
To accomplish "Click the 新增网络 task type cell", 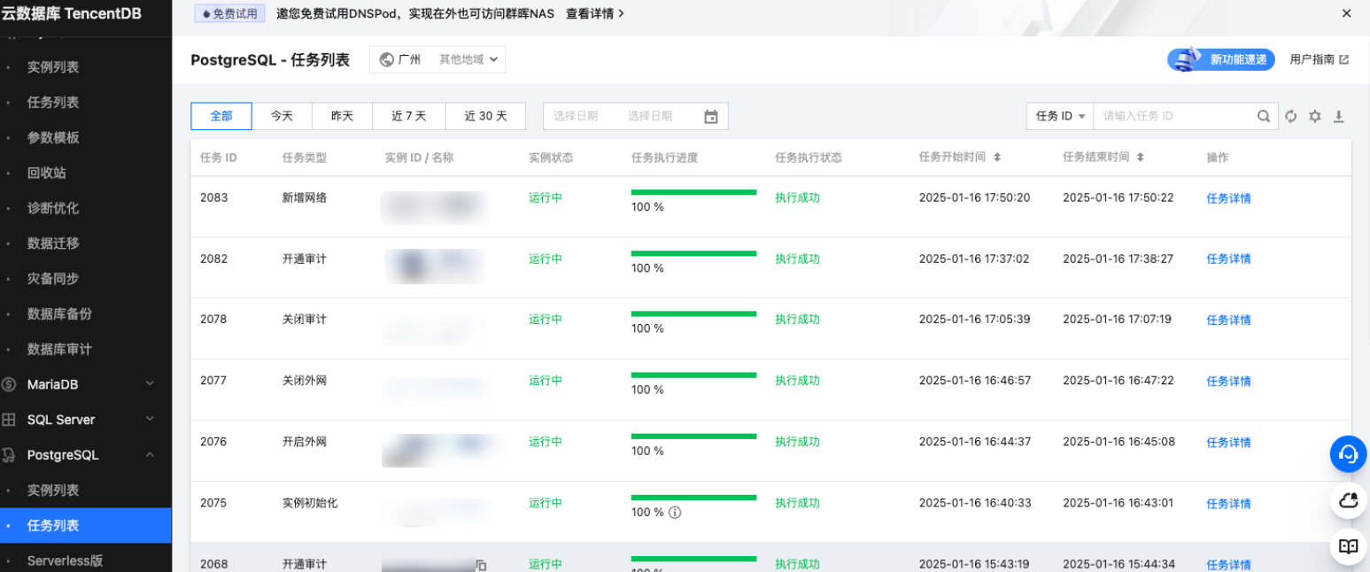I will point(305,197).
